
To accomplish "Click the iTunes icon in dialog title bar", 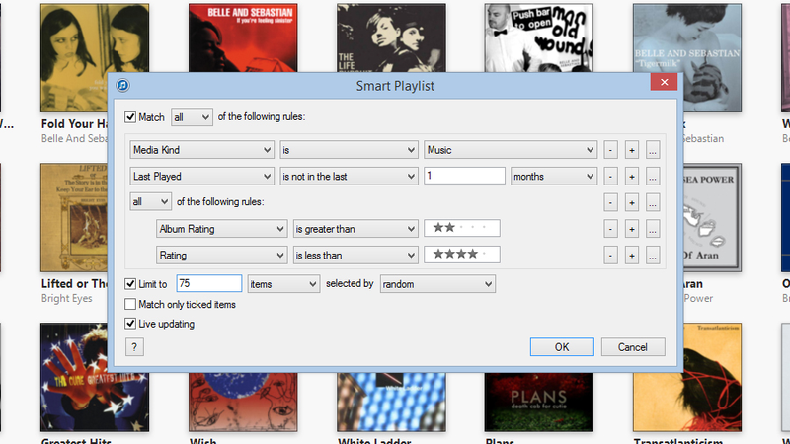I will click(x=122, y=85).
